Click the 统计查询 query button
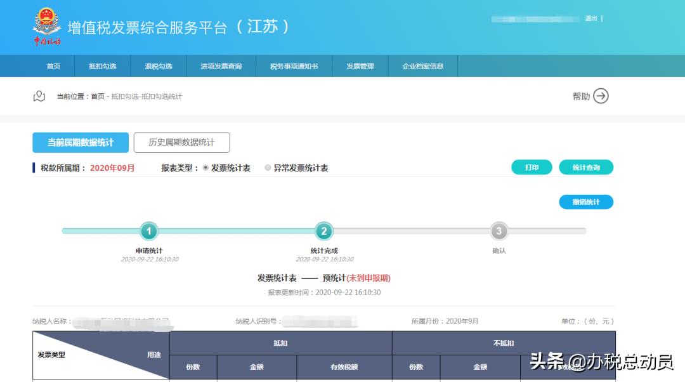This screenshot has height=382, width=685. click(585, 168)
